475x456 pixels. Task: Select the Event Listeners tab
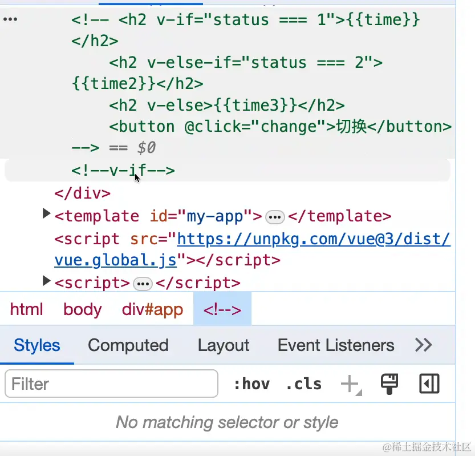click(x=335, y=345)
